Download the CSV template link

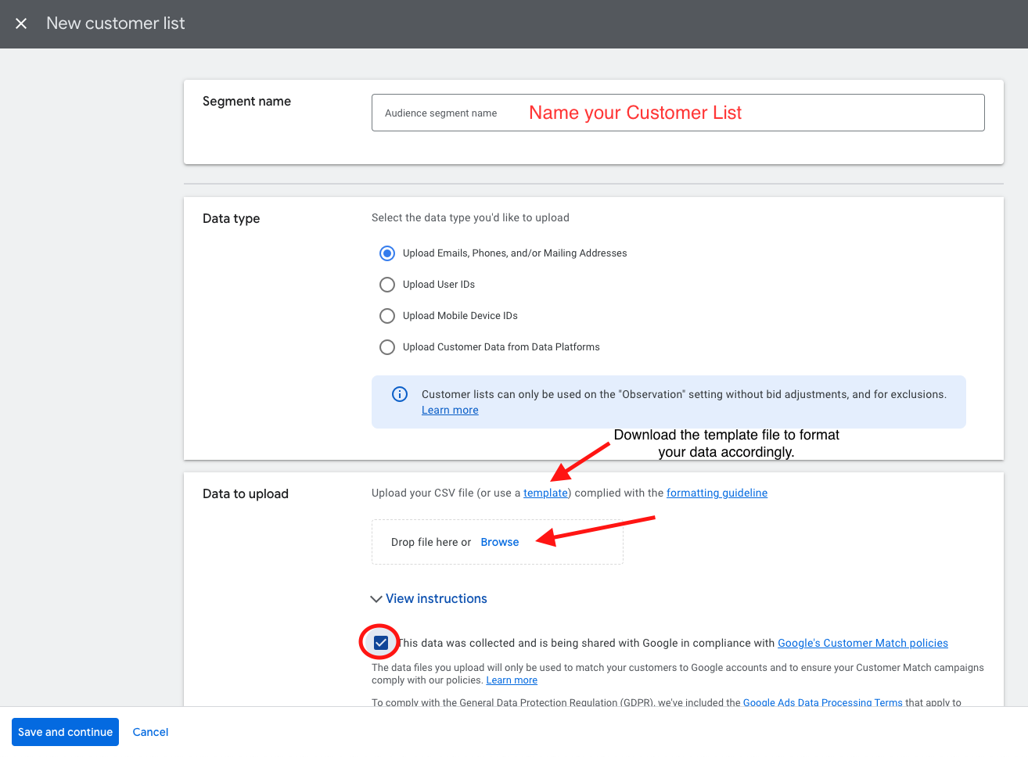coord(545,493)
